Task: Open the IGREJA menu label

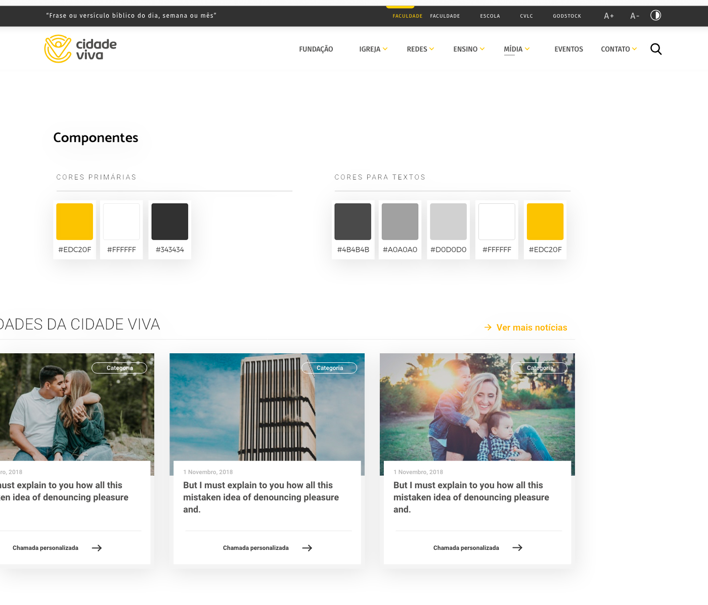Action: coord(370,49)
